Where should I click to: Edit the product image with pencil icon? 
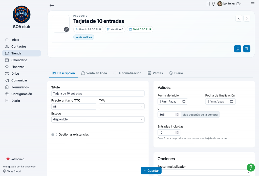[67, 29]
